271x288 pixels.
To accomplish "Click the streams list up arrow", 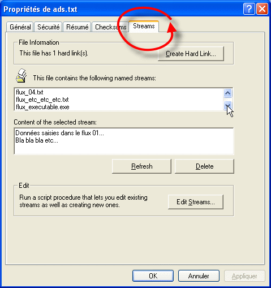I will [x=227, y=93].
